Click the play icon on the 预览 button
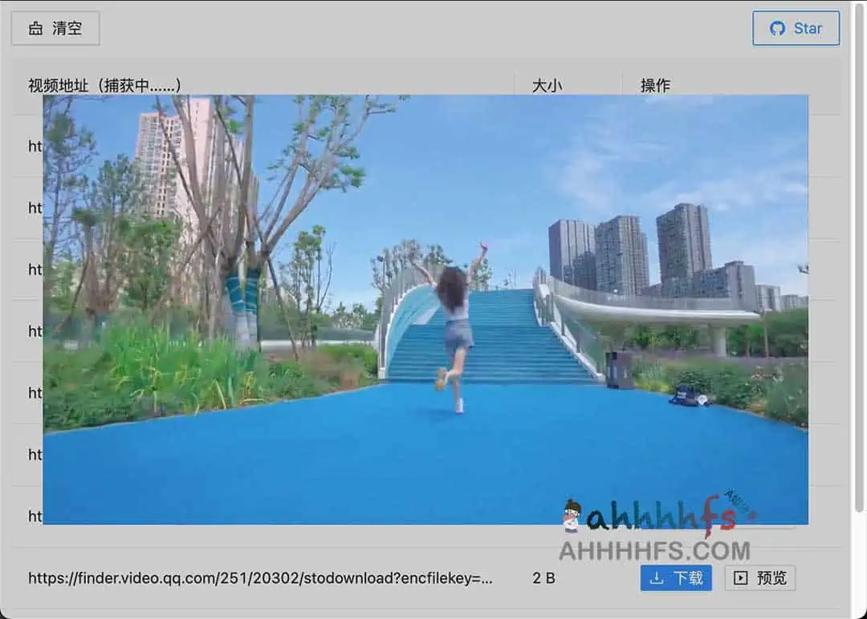This screenshot has width=867, height=619. (x=741, y=578)
